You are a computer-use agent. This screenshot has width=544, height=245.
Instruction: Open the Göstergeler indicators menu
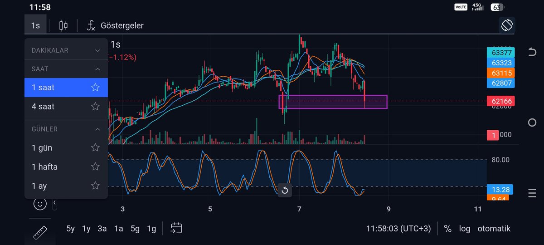pyautogui.click(x=122, y=25)
